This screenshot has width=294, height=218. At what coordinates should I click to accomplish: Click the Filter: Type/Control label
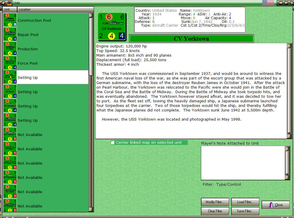coord(222,185)
